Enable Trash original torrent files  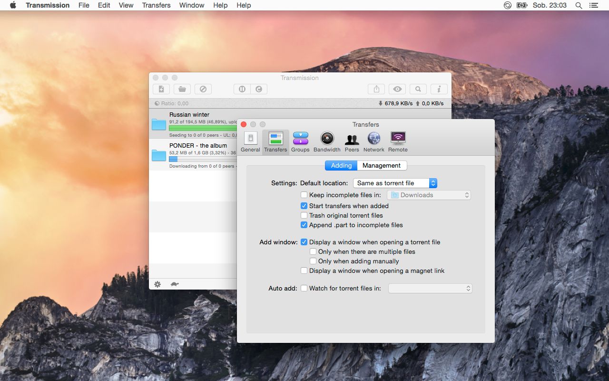[x=304, y=215]
